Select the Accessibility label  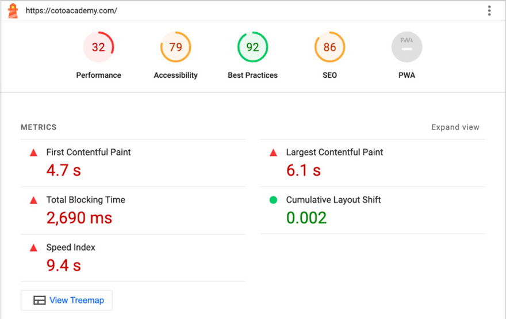pyautogui.click(x=175, y=75)
